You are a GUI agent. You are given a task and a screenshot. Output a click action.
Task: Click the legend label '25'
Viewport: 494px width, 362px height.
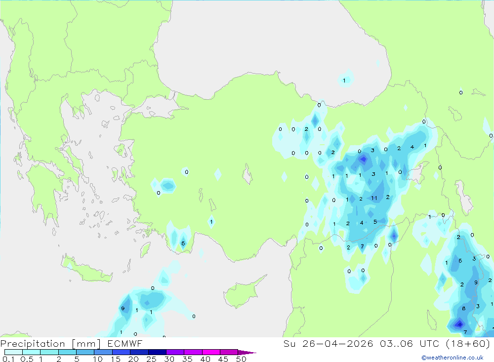pos(151,359)
